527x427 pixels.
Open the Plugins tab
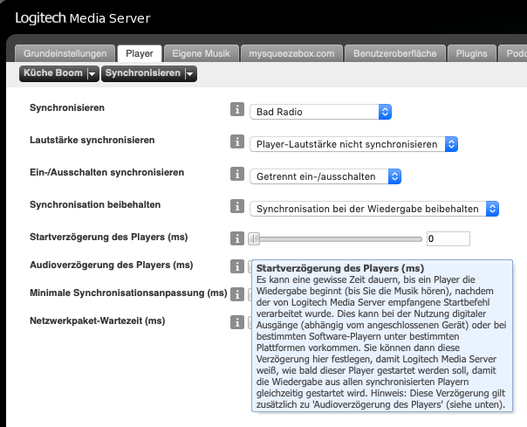point(471,53)
